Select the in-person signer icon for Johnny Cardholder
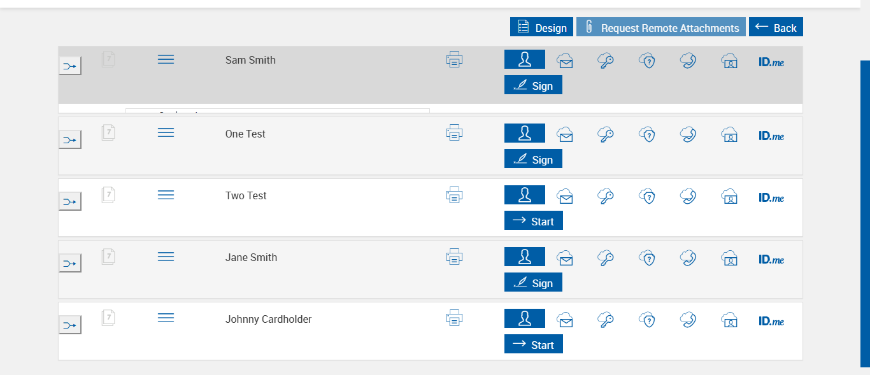The width and height of the screenshot is (870, 375). pos(525,319)
